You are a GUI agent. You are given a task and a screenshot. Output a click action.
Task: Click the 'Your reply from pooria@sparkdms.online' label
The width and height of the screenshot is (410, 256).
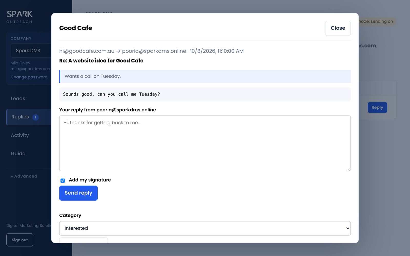[x=108, y=110]
